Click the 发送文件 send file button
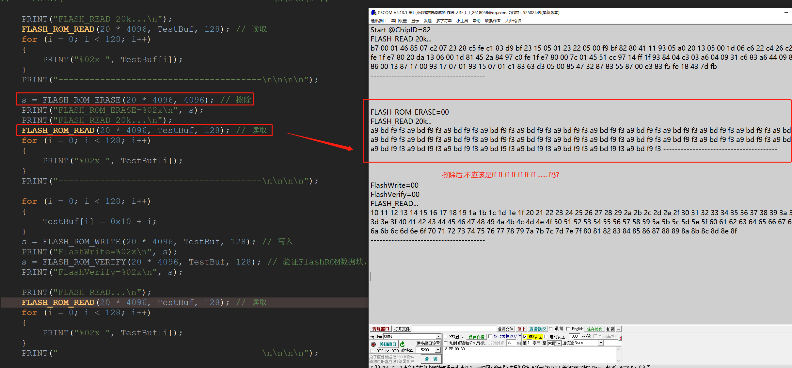This screenshot has width=792, height=368. [x=505, y=329]
